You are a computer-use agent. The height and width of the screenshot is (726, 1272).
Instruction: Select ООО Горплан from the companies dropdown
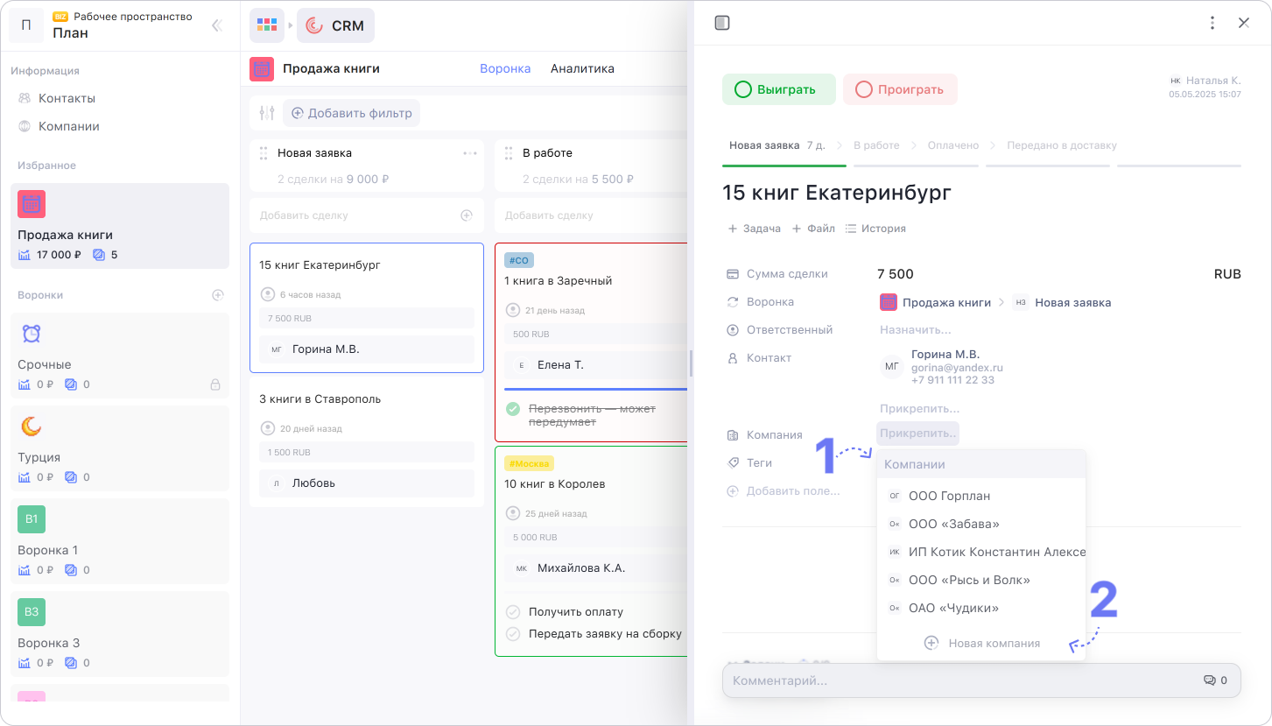pos(949,496)
